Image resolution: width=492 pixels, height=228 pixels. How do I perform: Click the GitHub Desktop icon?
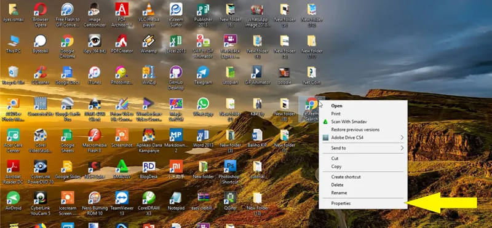point(176,78)
